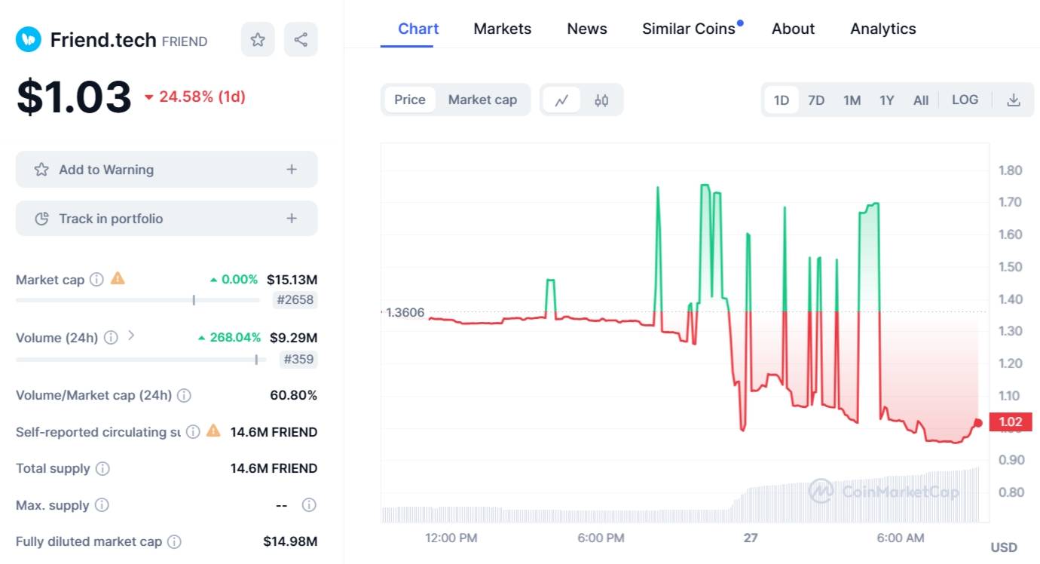Toggle chart to Price view
This screenshot has height=564, width=1040.
tap(410, 100)
